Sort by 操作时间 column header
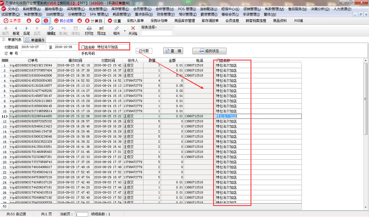 click(x=75, y=60)
